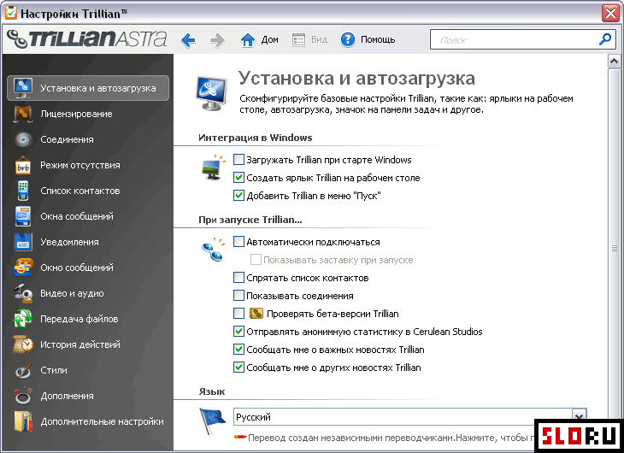Click the Вид view icon
This screenshot has height=453, width=624.
298,40
